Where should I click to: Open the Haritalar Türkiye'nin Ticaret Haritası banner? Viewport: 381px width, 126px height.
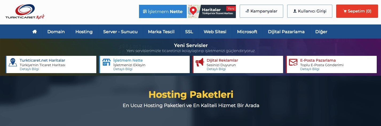[212, 11]
